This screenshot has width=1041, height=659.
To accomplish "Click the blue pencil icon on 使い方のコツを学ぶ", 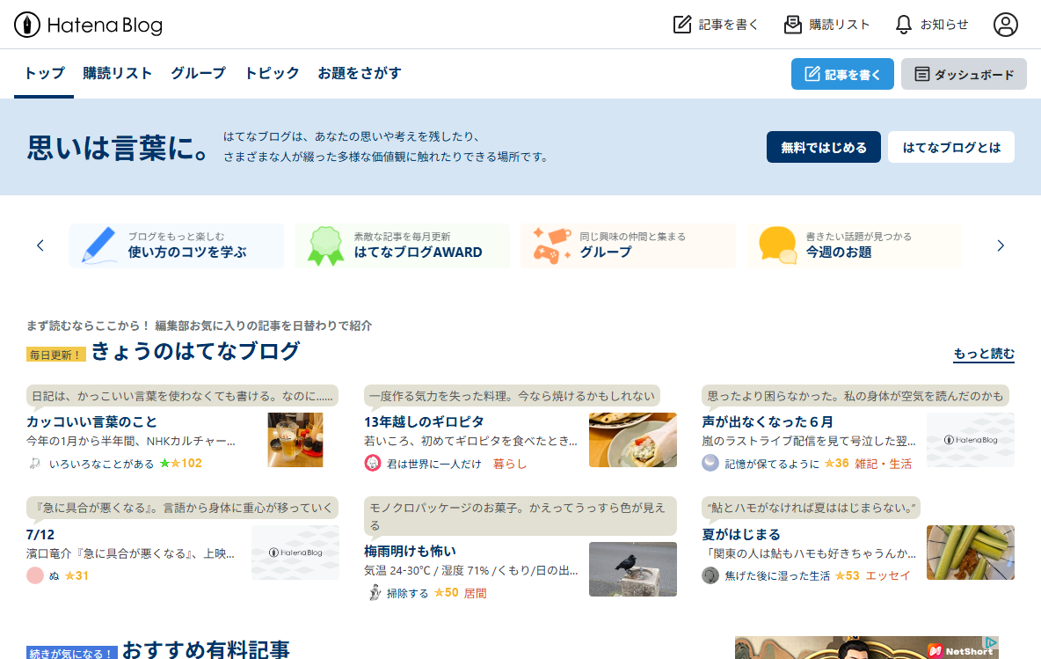I will [x=98, y=245].
